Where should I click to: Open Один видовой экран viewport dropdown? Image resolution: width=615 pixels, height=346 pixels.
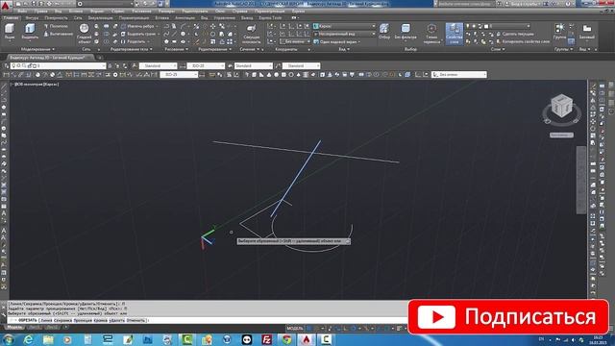(337, 41)
